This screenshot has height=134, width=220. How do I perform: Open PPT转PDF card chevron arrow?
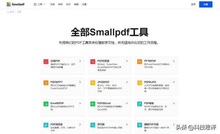pyautogui.click(x=174, y=61)
